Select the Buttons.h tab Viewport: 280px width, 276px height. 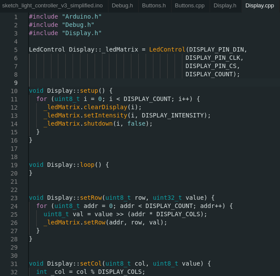tap(154, 6)
